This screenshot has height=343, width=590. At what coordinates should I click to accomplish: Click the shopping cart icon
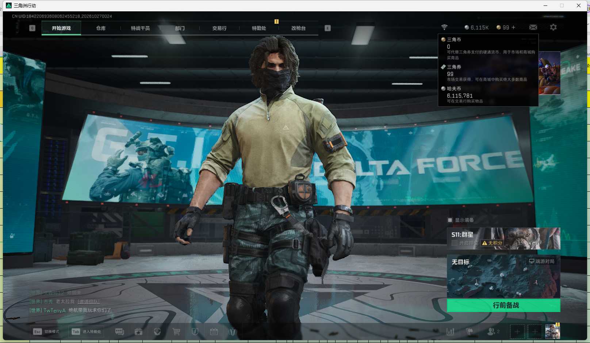click(x=176, y=332)
